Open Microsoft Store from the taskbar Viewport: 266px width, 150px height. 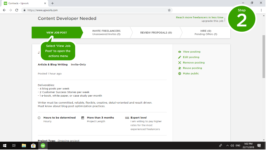click(33, 146)
